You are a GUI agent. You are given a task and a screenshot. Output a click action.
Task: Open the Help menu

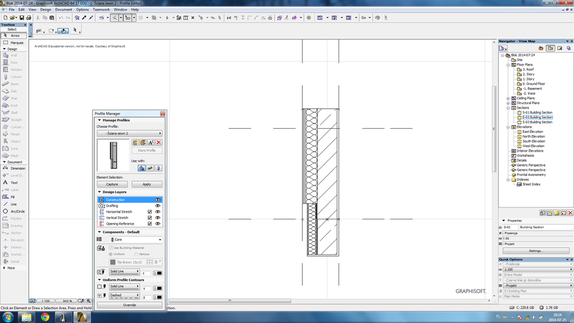[134, 10]
